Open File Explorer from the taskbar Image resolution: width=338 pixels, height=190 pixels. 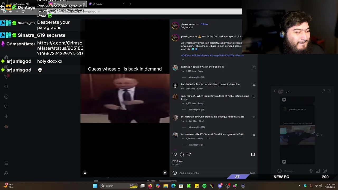166,186
